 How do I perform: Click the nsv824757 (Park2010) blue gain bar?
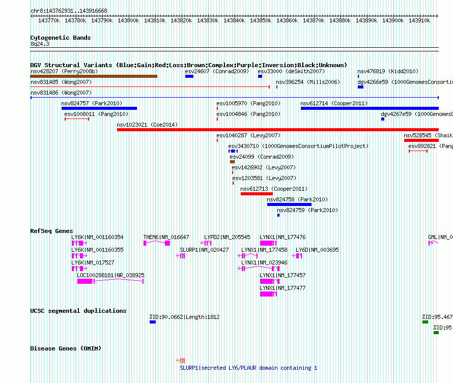point(99,108)
